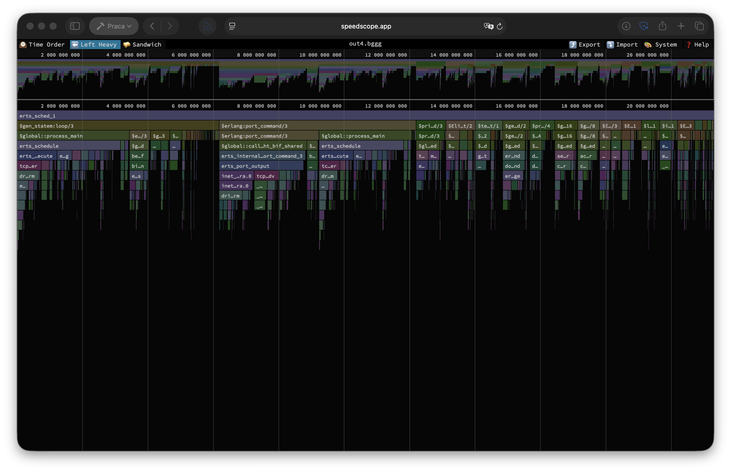The image size is (731, 472).
Task: Click the back navigation arrow
Action: click(x=152, y=26)
